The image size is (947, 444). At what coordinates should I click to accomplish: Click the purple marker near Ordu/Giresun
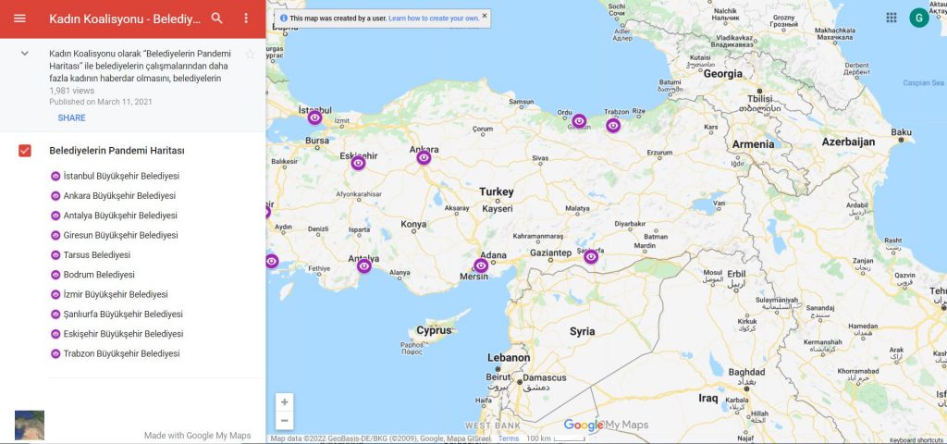click(579, 121)
